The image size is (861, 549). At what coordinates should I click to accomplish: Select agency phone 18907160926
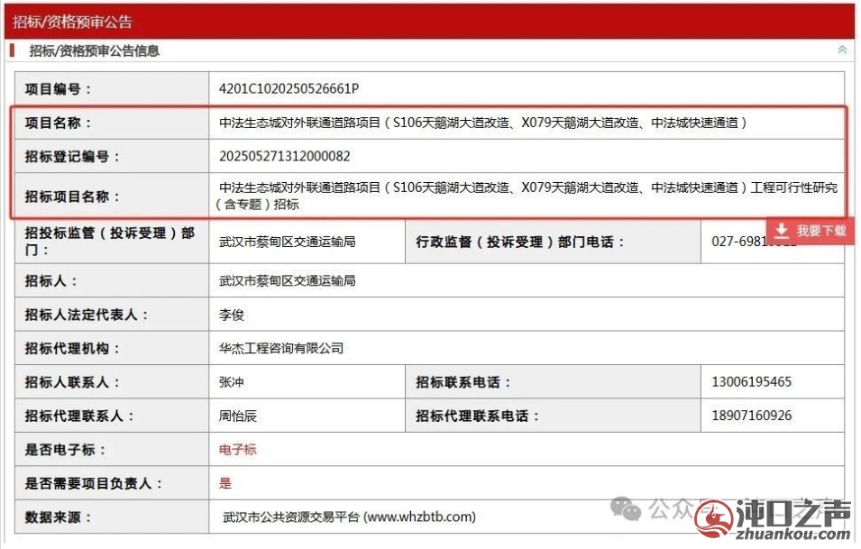752,416
